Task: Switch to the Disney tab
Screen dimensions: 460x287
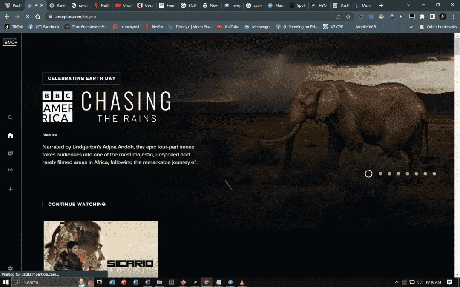Action: point(362,5)
